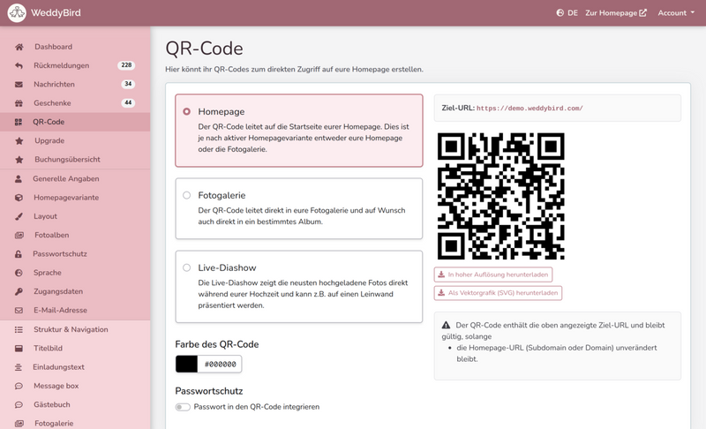
Task: Click the Generelle Angaben person icon
Action: 18,178
